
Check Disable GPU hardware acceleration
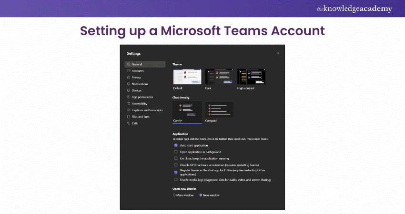(x=176, y=165)
